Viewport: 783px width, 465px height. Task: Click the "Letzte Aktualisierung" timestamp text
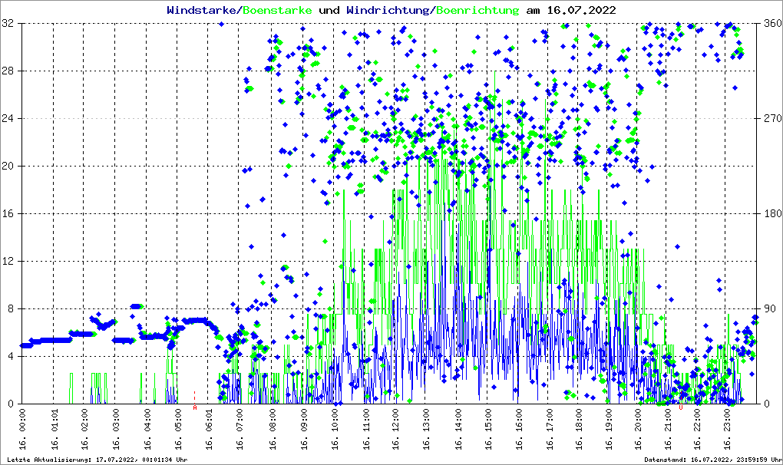[x=95, y=460]
